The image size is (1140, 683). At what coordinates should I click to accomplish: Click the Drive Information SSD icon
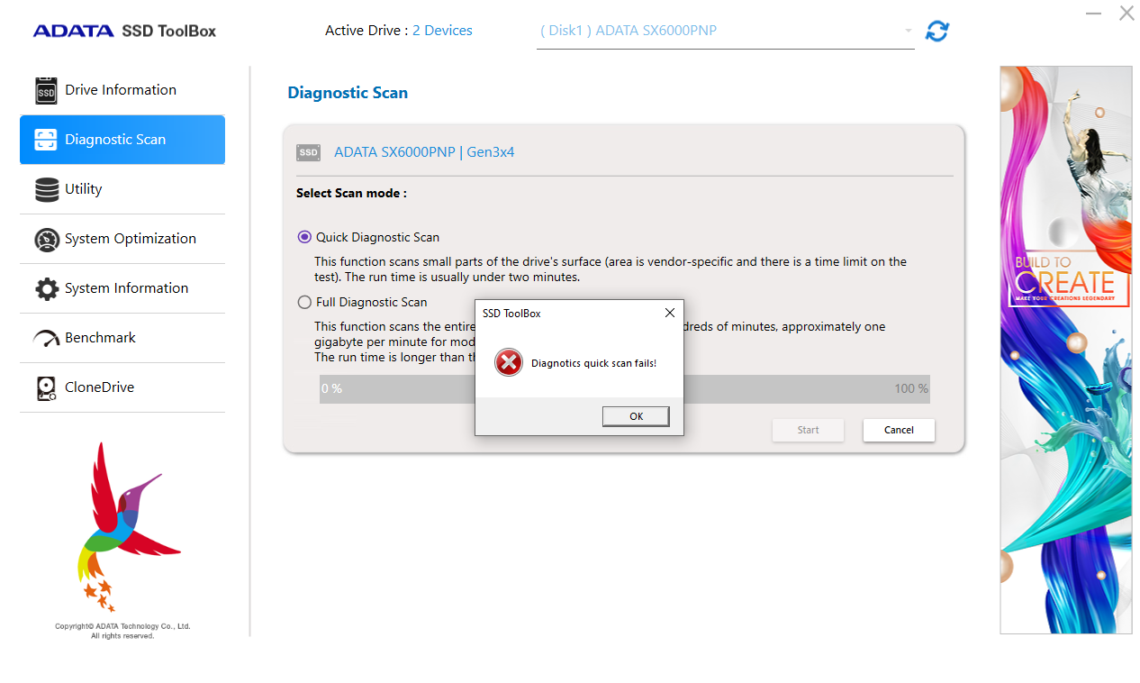[x=46, y=91]
